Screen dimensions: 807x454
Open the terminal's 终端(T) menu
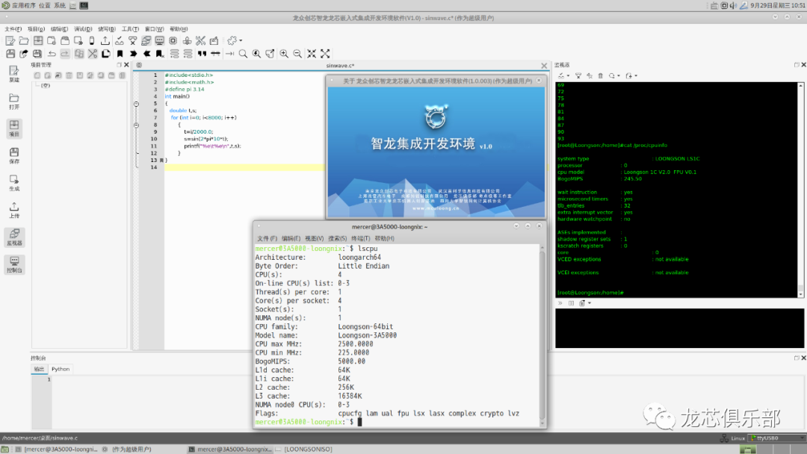tap(361, 238)
